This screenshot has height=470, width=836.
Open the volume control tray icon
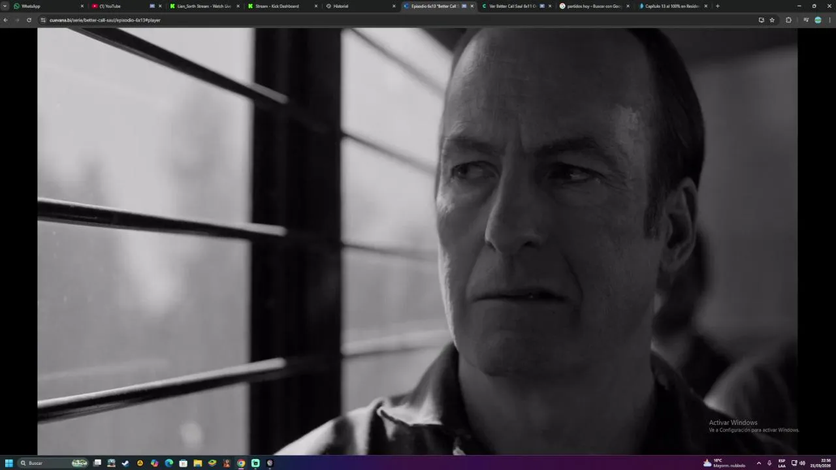pos(802,463)
